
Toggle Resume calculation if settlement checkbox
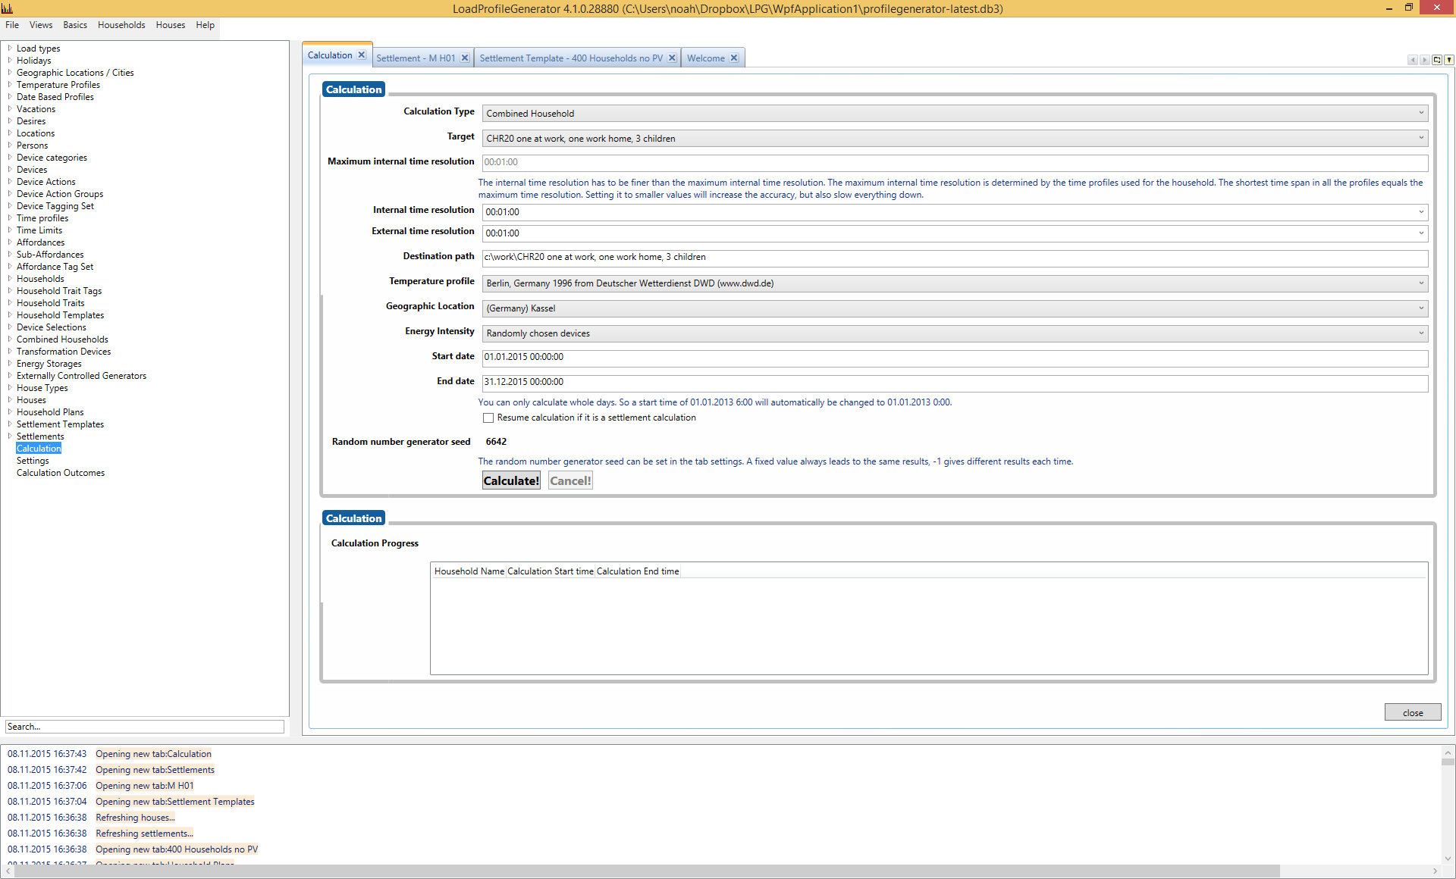[x=488, y=418]
